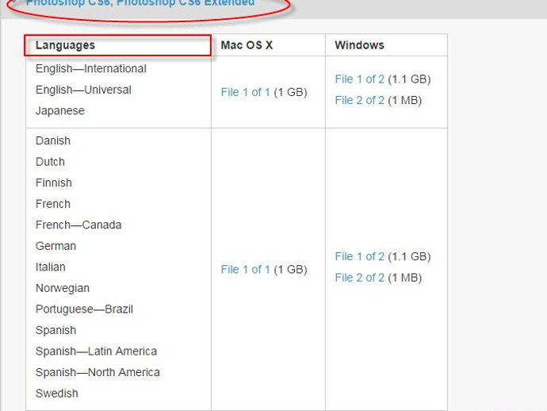
Task: Click the Swedish language entry
Action: (57, 394)
